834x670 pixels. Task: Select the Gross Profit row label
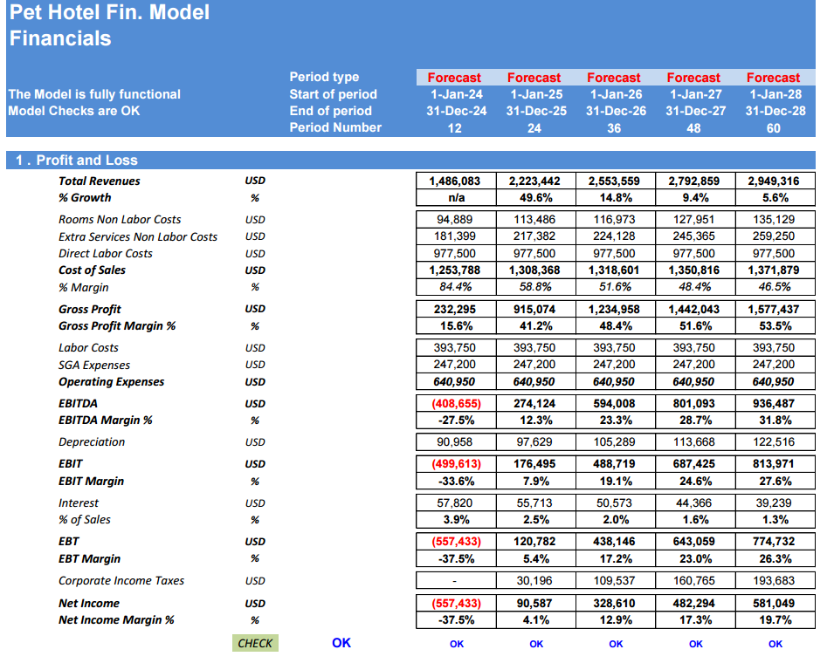pos(89,309)
